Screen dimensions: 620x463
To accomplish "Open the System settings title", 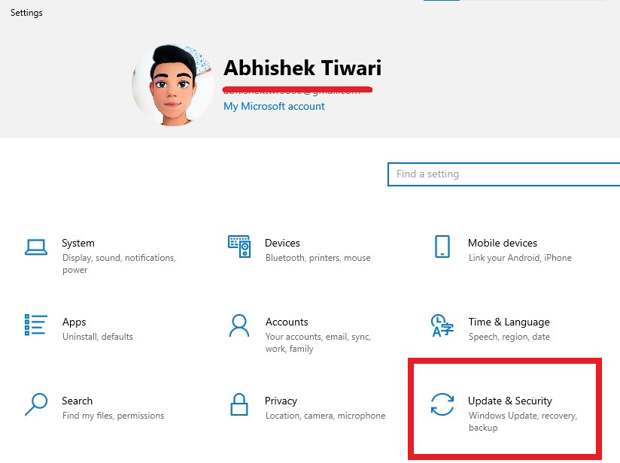I will 78,243.
